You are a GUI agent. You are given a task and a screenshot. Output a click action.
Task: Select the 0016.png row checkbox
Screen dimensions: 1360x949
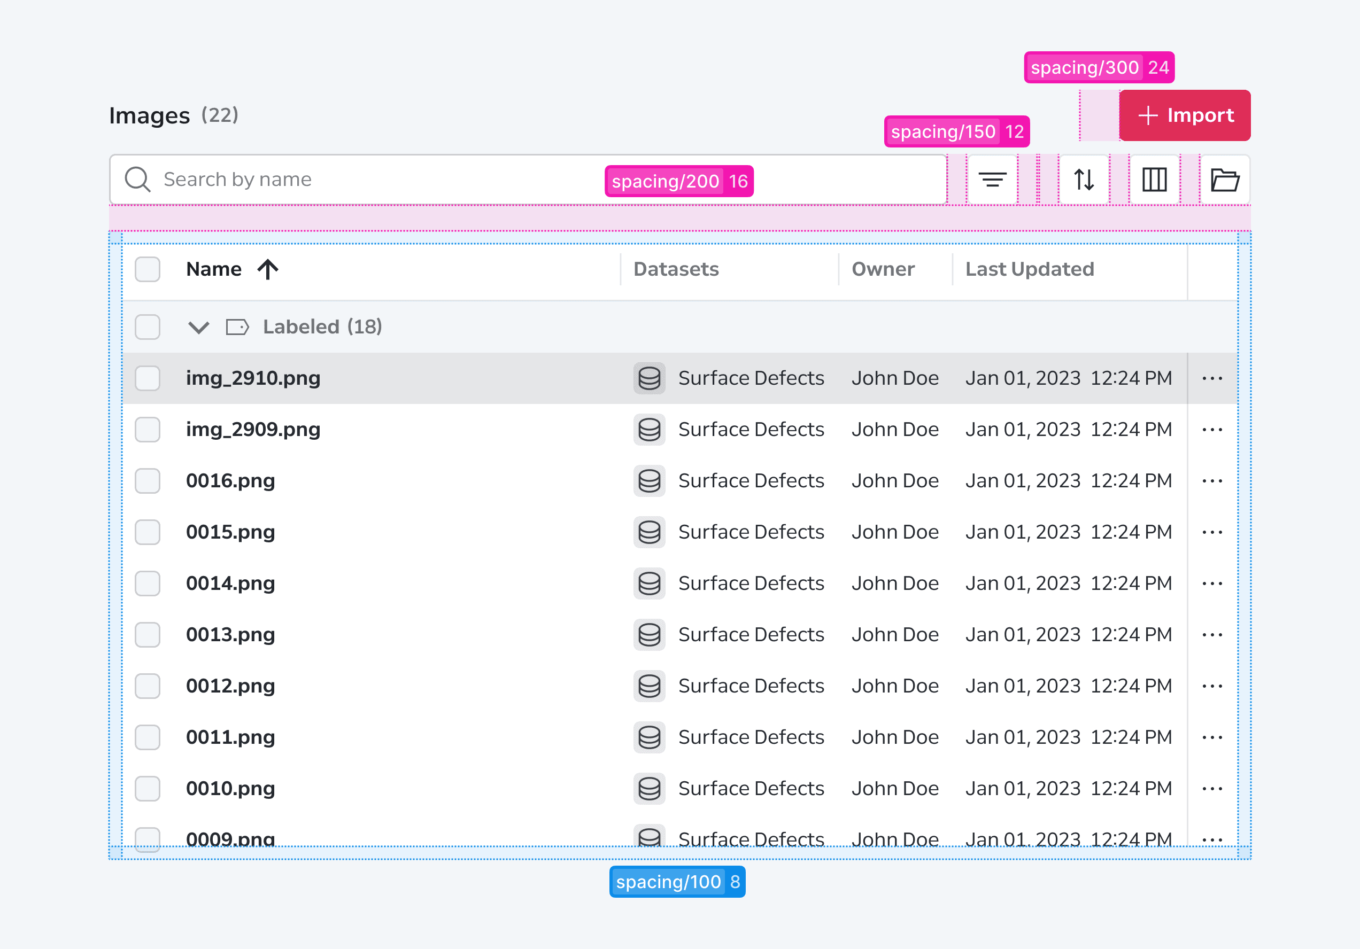coord(148,481)
